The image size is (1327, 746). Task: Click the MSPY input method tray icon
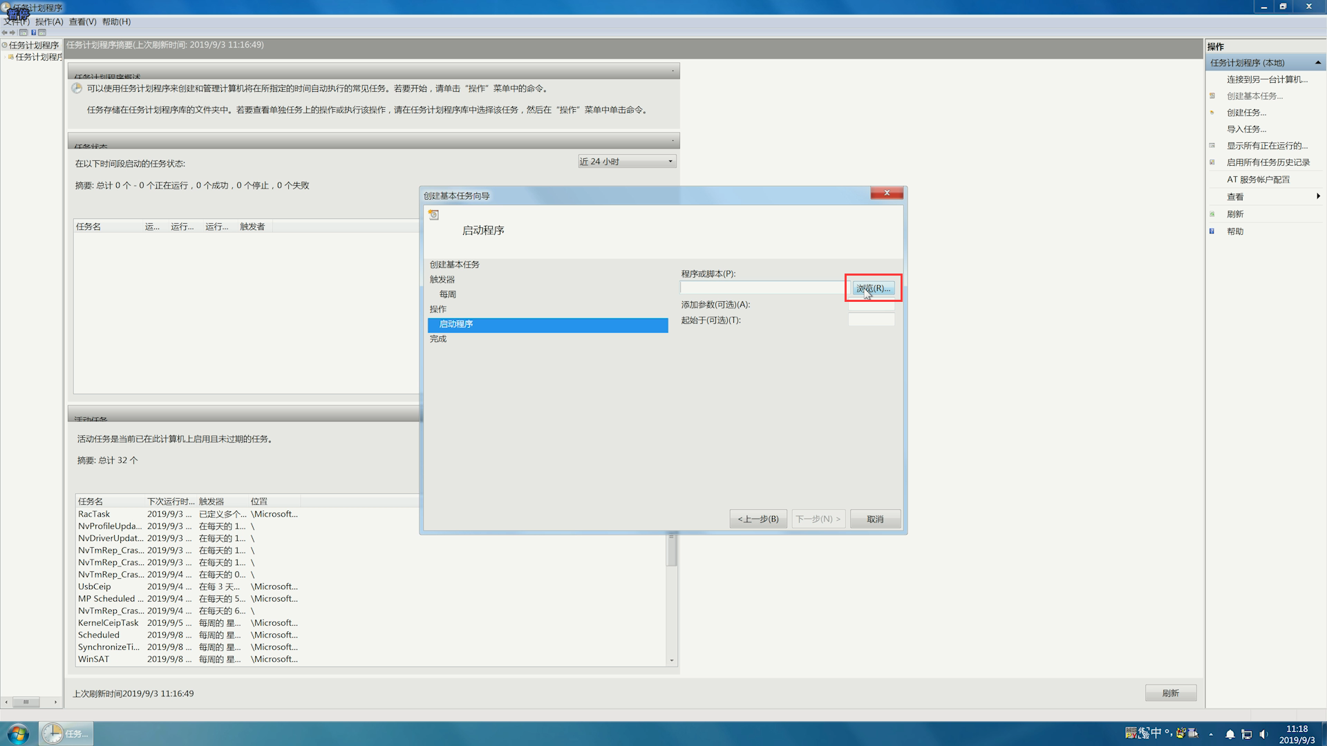tap(1131, 733)
